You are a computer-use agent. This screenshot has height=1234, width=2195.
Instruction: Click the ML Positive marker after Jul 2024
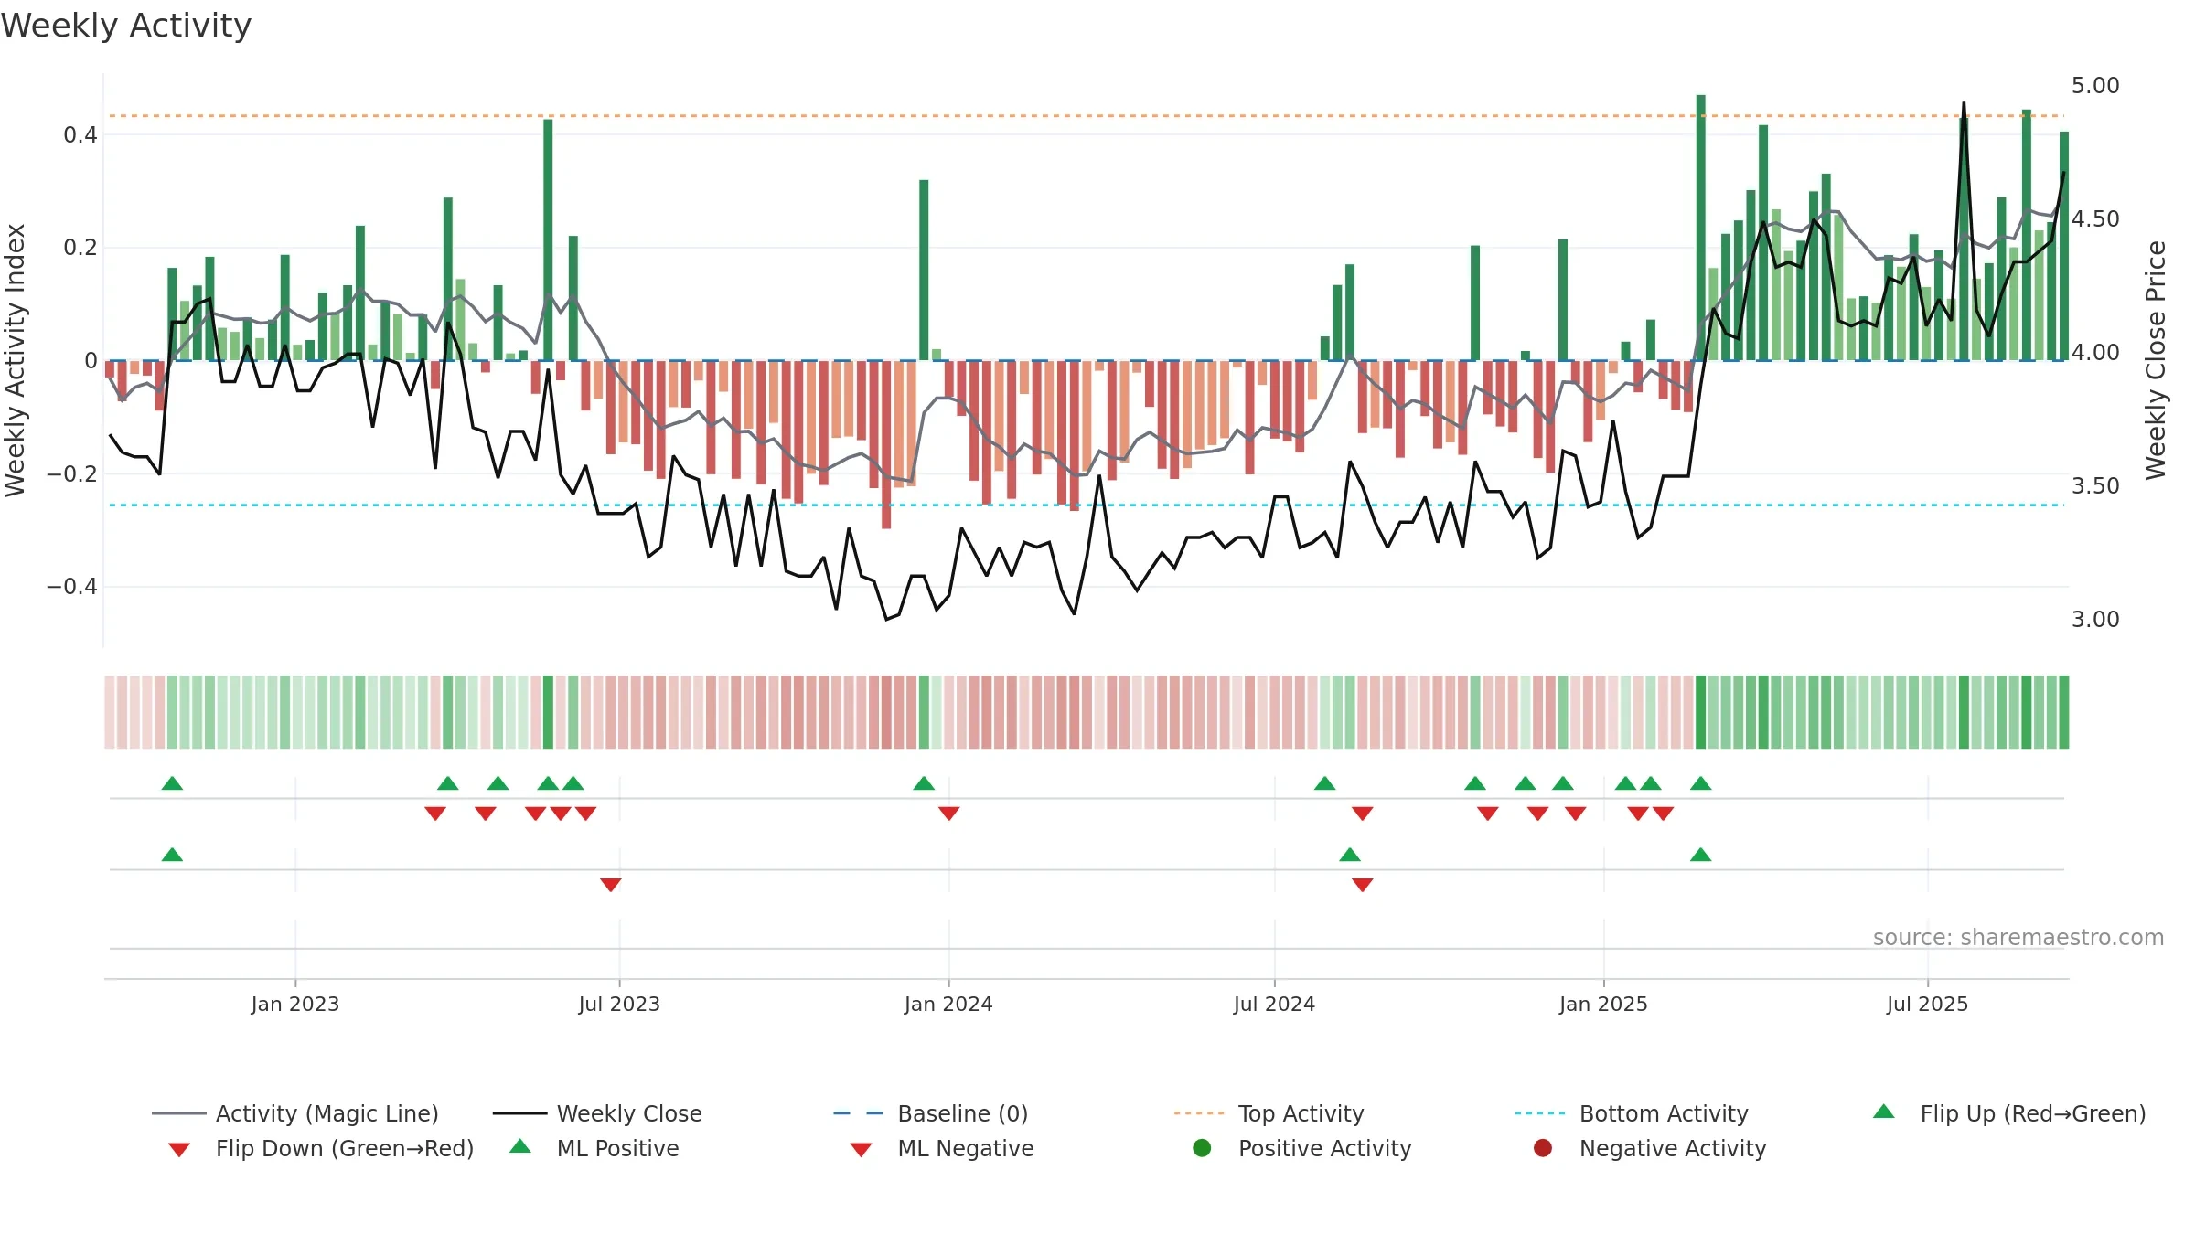pos(1350,855)
